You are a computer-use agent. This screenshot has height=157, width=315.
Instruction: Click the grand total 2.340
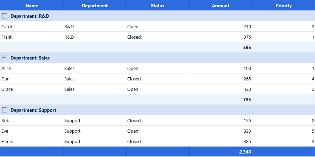coord(220,151)
